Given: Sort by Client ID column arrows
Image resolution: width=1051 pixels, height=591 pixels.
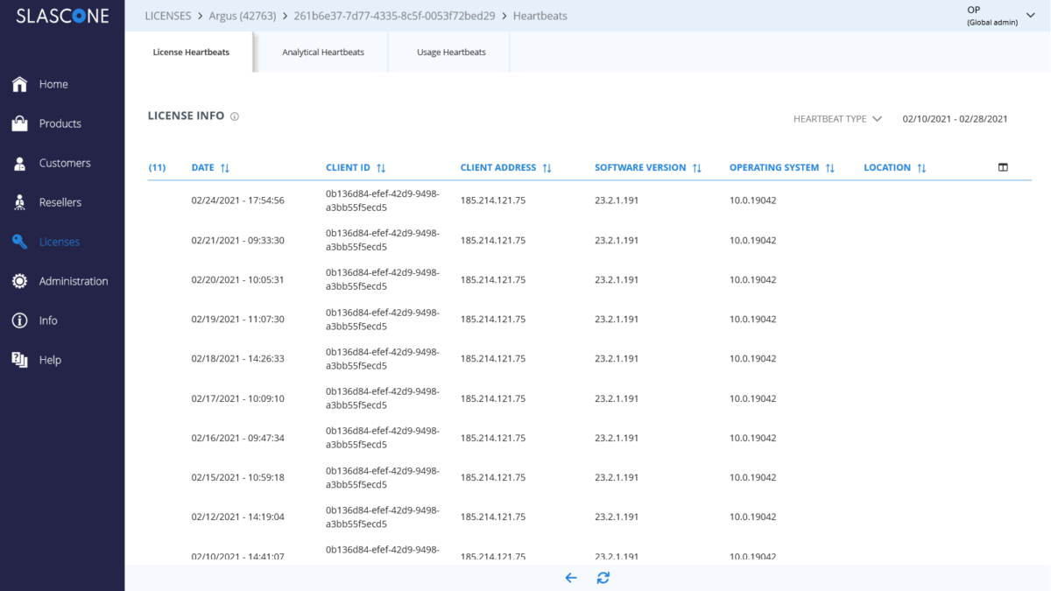Looking at the screenshot, I should pyautogui.click(x=381, y=168).
